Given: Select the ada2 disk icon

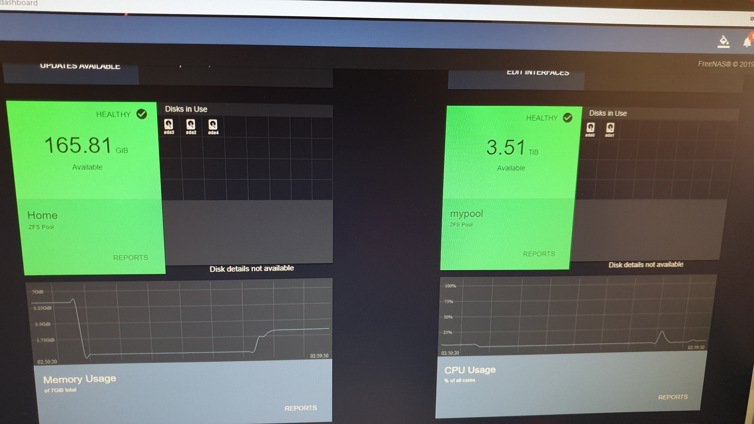Looking at the screenshot, I should tap(191, 127).
